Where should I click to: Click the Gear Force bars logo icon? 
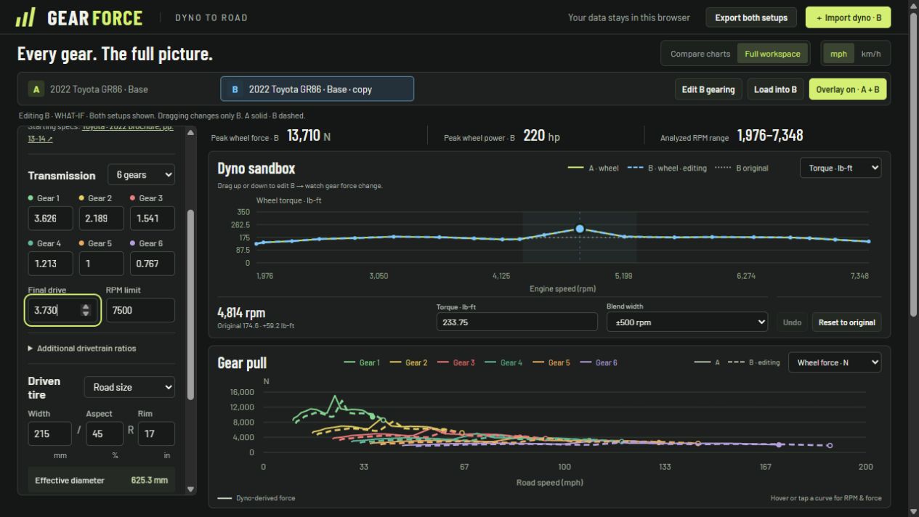25,17
